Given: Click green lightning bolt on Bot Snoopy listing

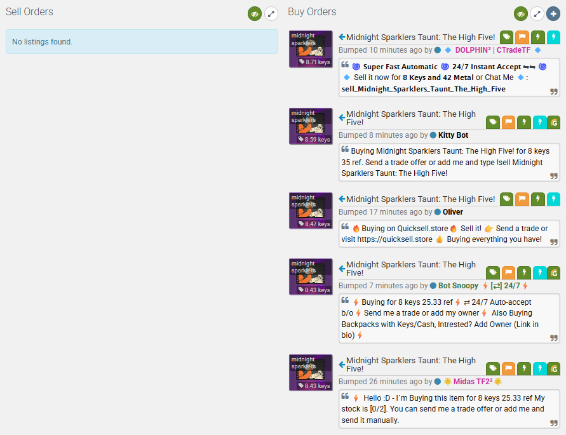Looking at the screenshot, I should pos(524,273).
